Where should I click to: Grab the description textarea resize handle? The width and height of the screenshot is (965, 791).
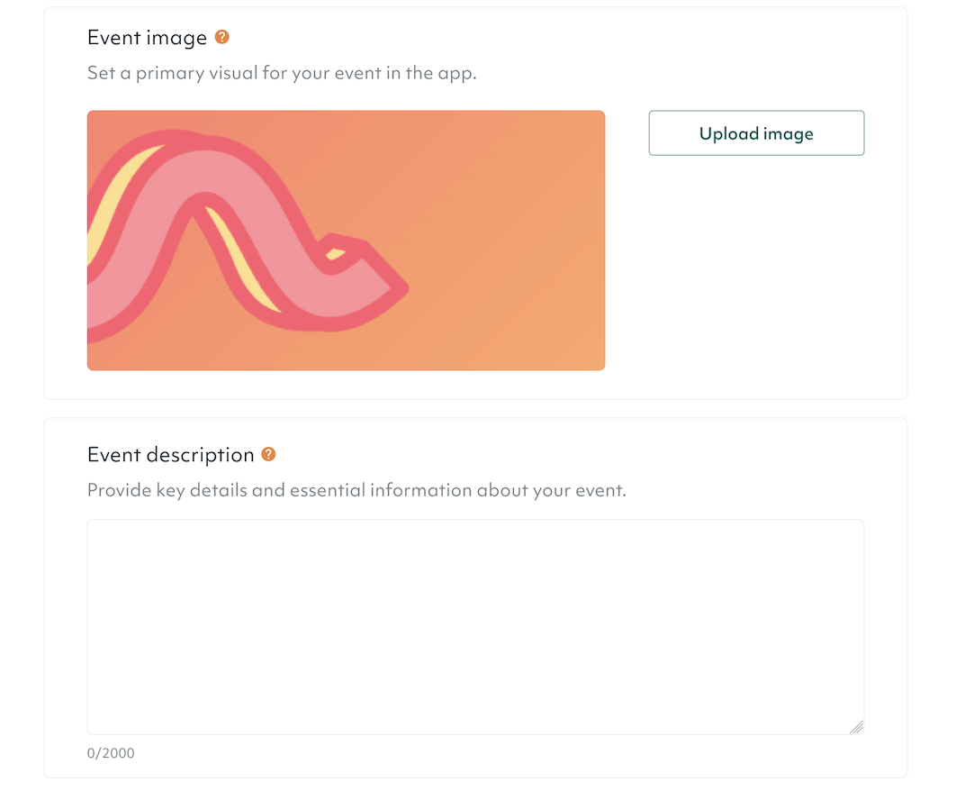[x=856, y=726]
